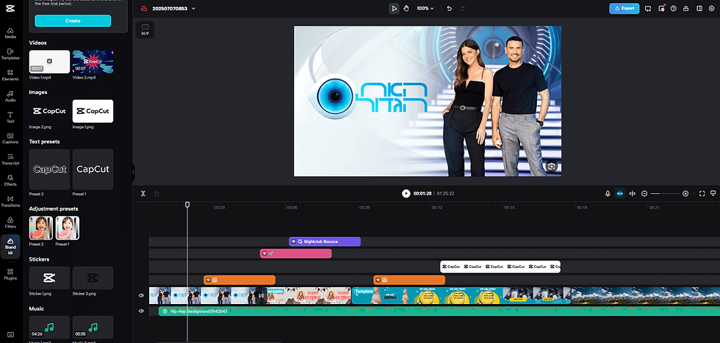
Task: Select the adjustment Preset 2 thumbnail
Action: [x=41, y=228]
